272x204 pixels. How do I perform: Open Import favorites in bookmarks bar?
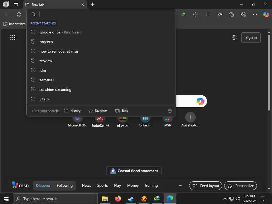point(15,24)
